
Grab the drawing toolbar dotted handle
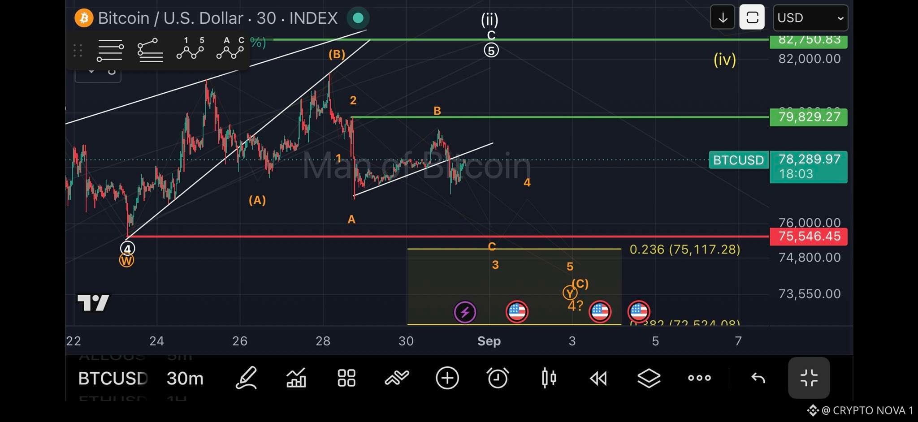click(78, 51)
